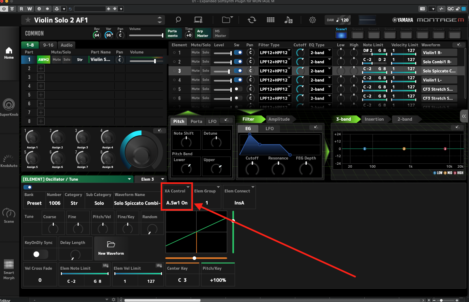469x302 pixels.
Task: Select the 9-16 parts tab
Action: coord(48,45)
